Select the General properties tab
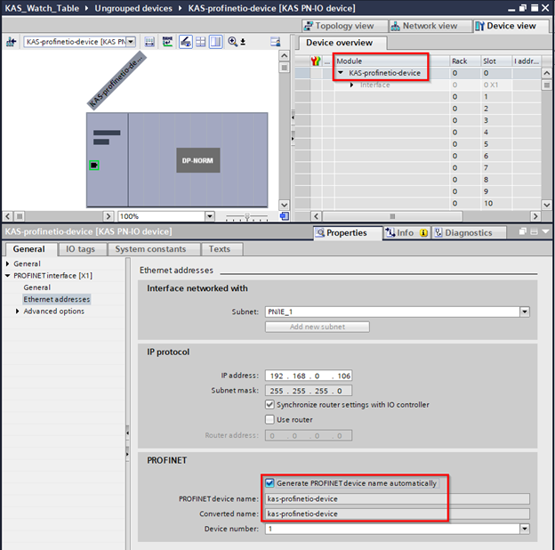Image resolution: width=555 pixels, height=550 pixels. click(29, 249)
